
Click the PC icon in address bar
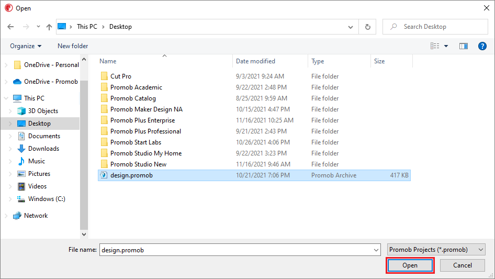point(62,27)
